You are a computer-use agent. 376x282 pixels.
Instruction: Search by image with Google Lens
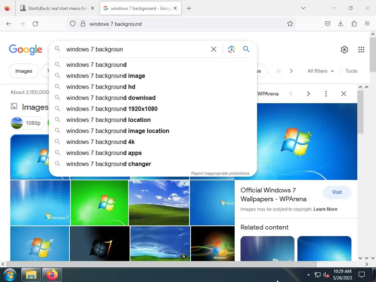click(x=231, y=49)
